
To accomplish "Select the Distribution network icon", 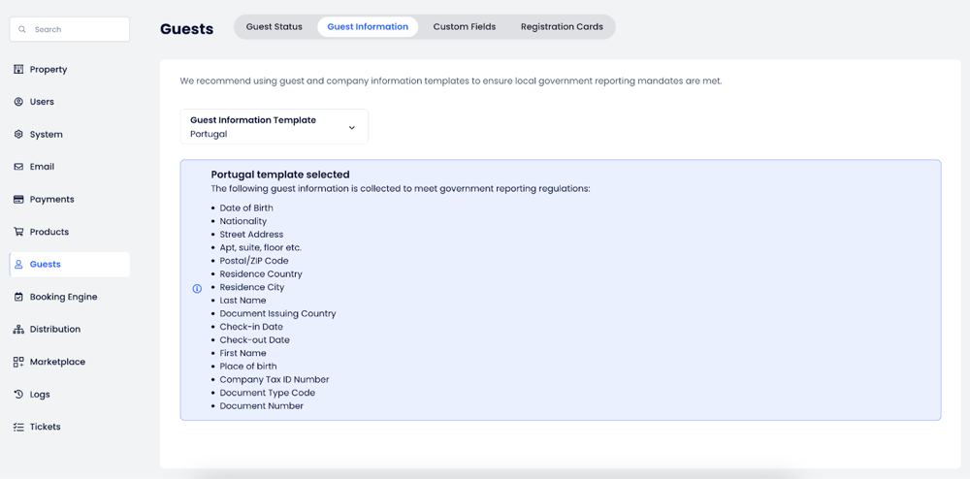I will pos(18,330).
